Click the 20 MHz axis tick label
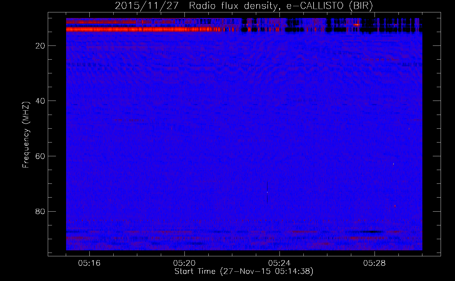The width and height of the screenshot is (455, 281). coord(40,46)
